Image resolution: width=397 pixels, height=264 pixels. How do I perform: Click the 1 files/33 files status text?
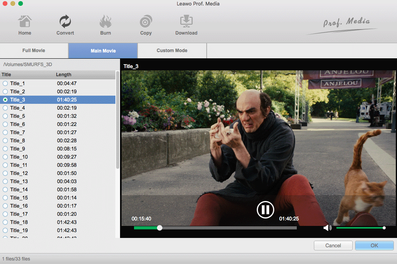[x=16, y=259]
